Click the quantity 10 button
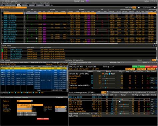The height and width of the screenshot is (126, 158). click(33, 113)
